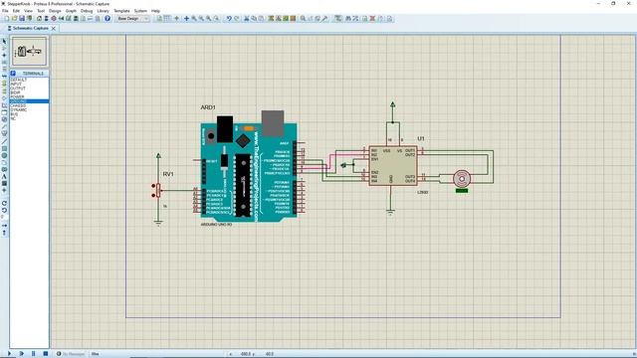Screen dimensions: 637x358
Task: Open the blue Help question-mark icon
Action: click(107, 19)
